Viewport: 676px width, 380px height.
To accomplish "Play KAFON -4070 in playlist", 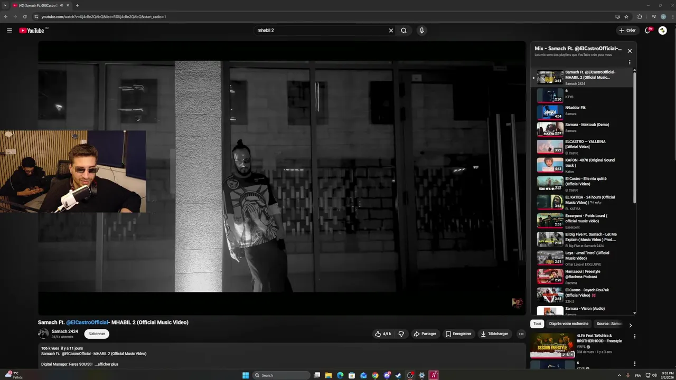I will (581, 165).
